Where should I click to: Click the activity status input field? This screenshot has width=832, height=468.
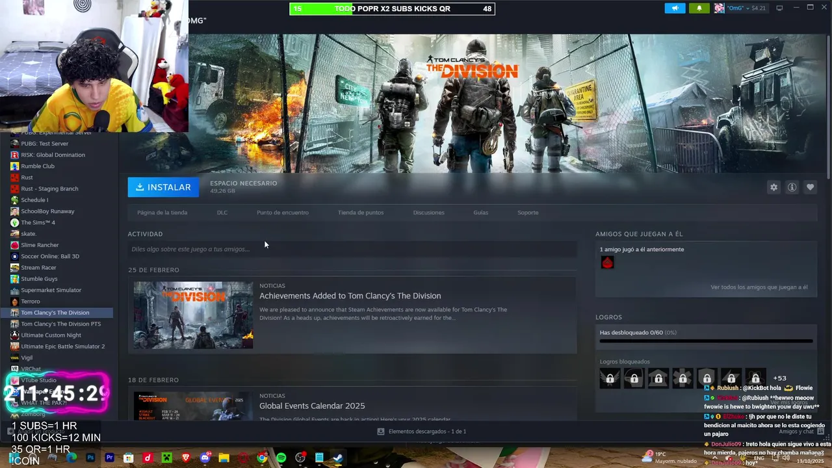coord(352,249)
